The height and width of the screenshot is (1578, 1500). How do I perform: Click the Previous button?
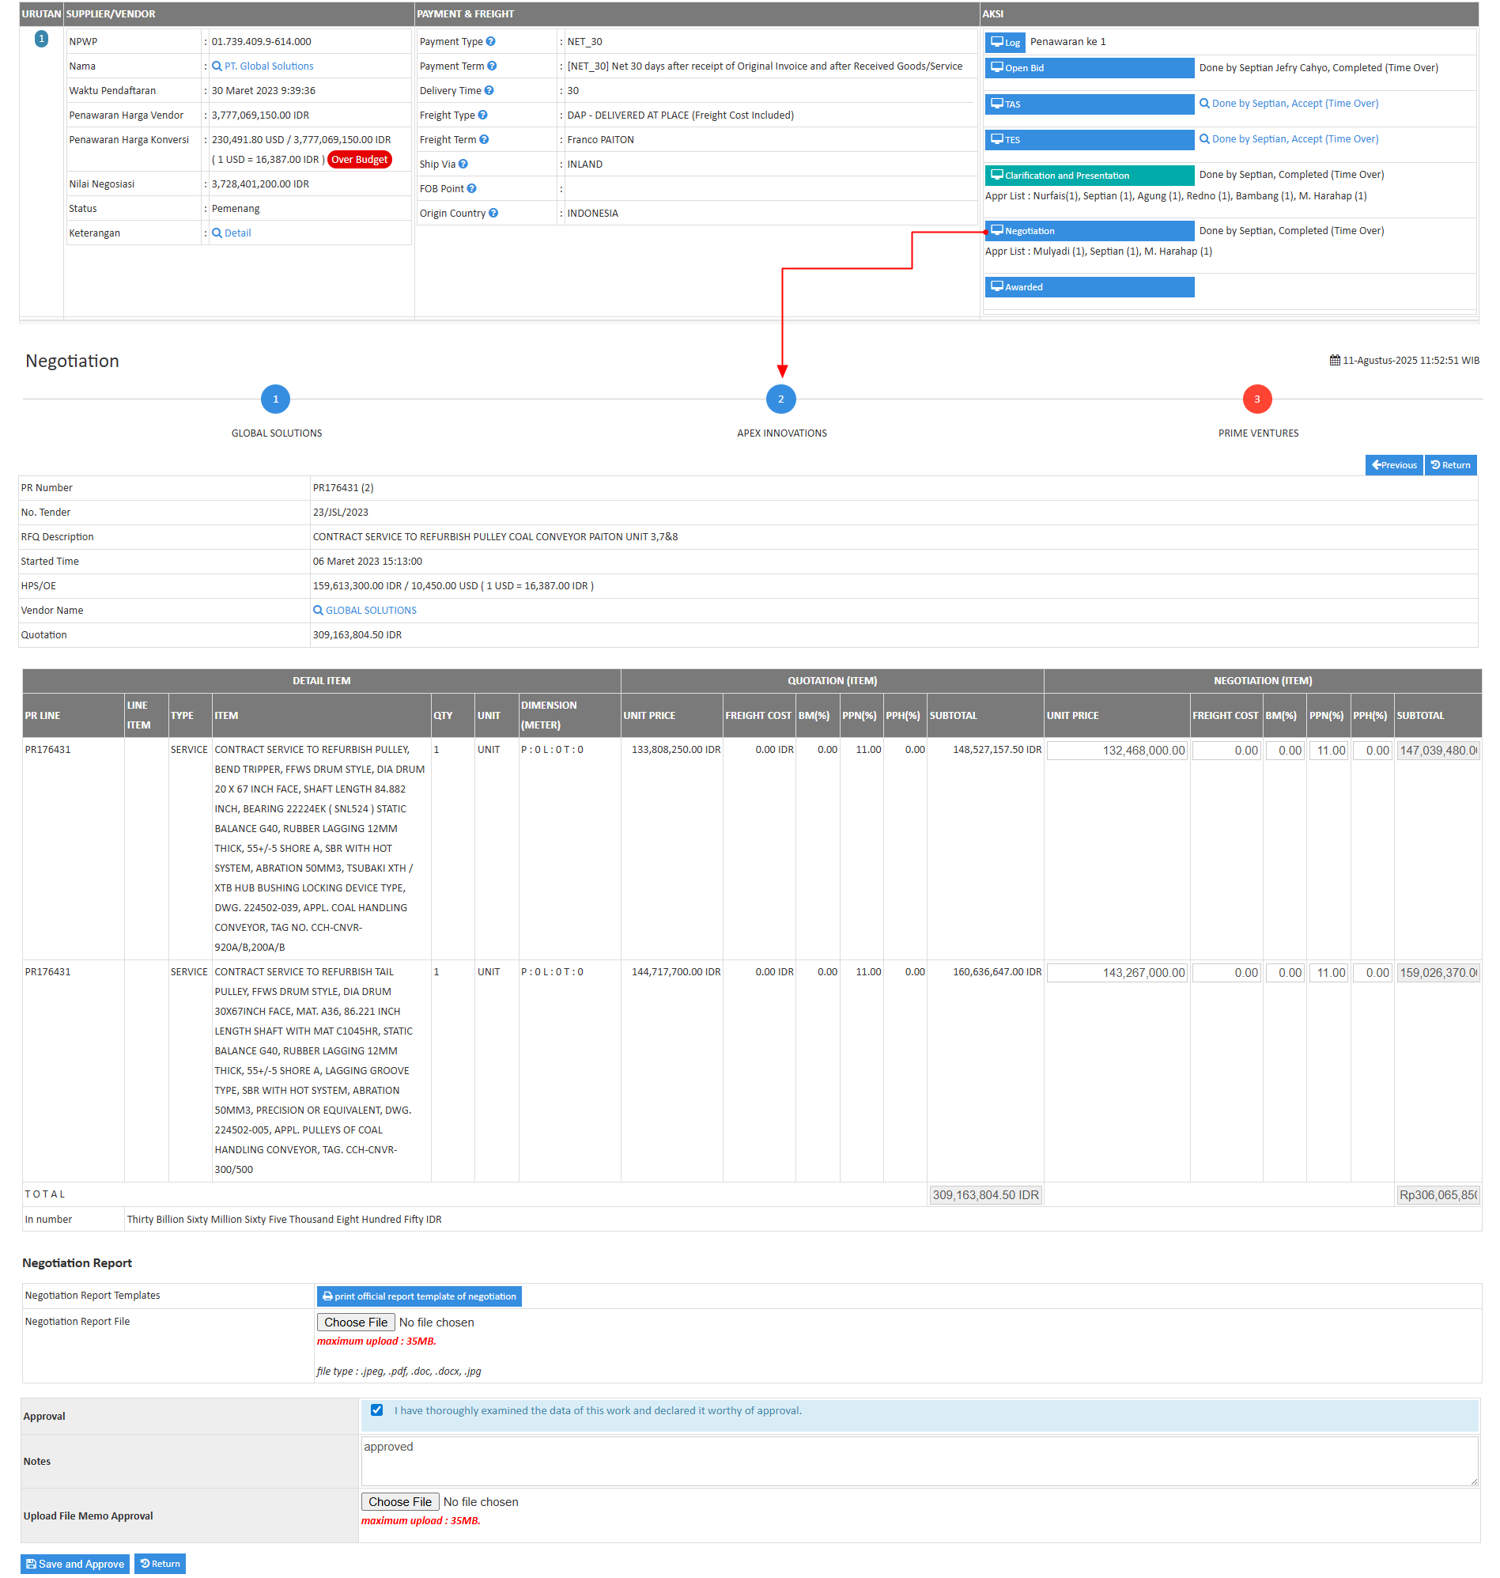(x=1394, y=464)
